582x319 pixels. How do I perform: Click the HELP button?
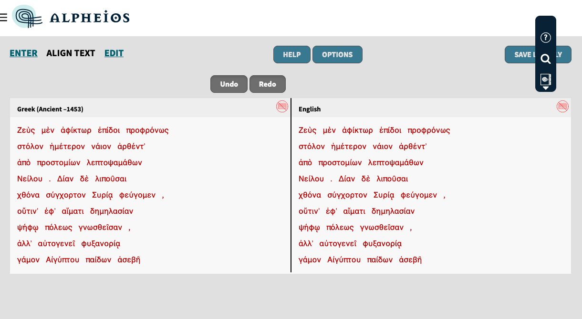pyautogui.click(x=291, y=54)
